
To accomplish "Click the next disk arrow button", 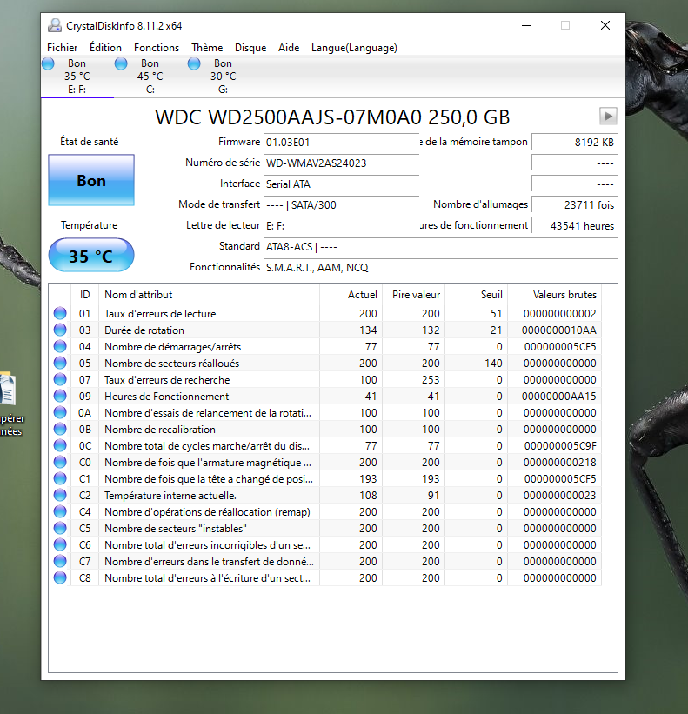I will [x=608, y=117].
